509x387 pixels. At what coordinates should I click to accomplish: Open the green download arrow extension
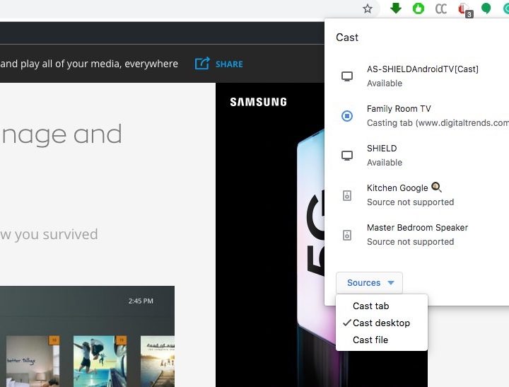(395, 8)
